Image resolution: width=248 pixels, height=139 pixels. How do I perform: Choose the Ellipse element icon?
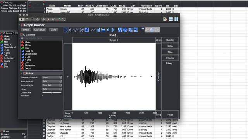(x=82, y=30)
